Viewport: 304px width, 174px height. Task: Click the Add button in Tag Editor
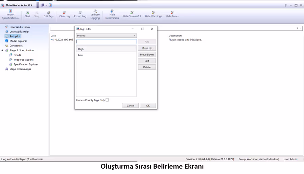(147, 42)
